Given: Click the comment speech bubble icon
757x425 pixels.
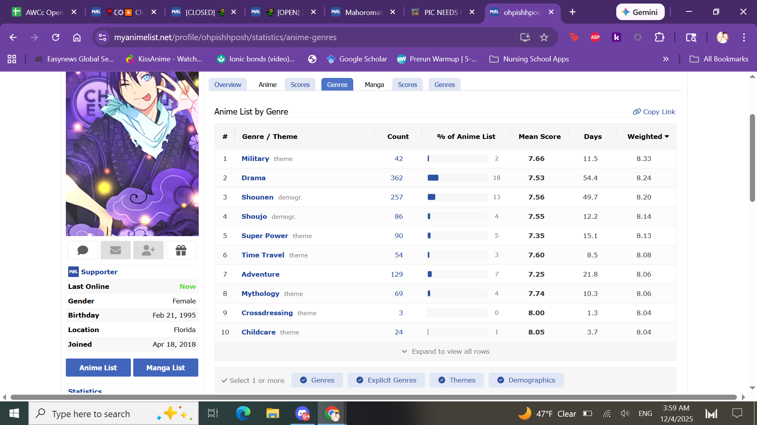Looking at the screenshot, I should [x=83, y=250].
